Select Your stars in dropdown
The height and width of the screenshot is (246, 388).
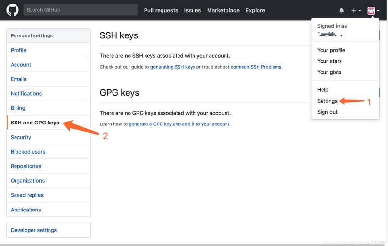(x=329, y=61)
